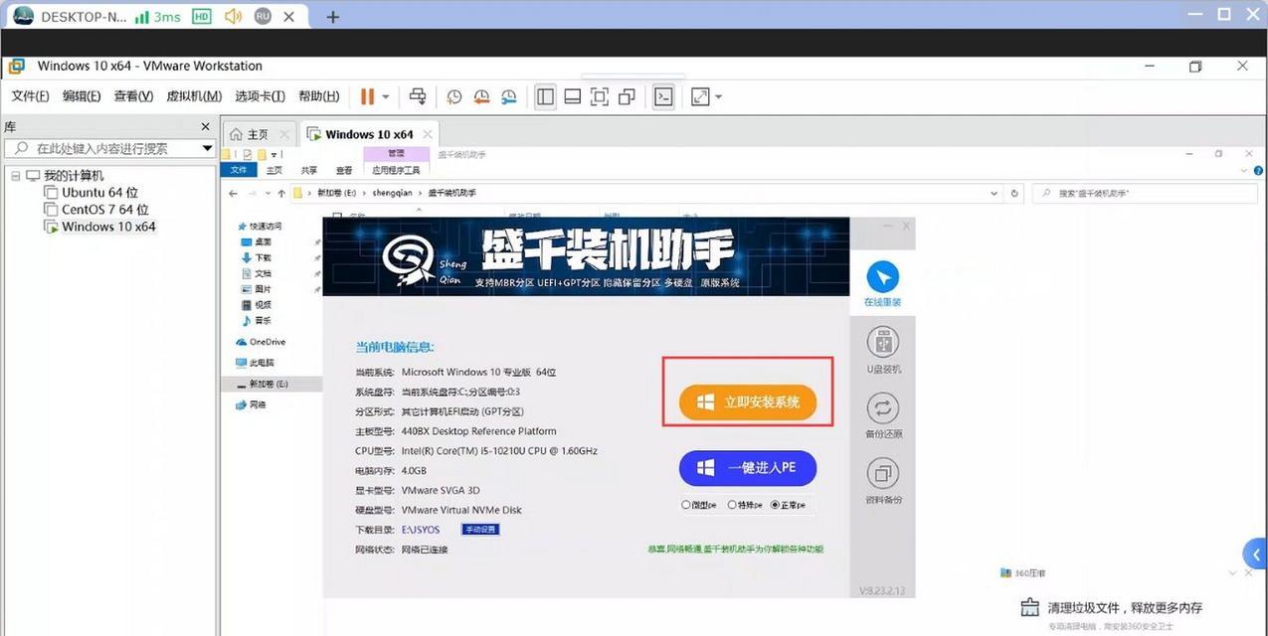Click the stretch guest display icon
Screen dimensions: 1268x636
click(x=700, y=96)
